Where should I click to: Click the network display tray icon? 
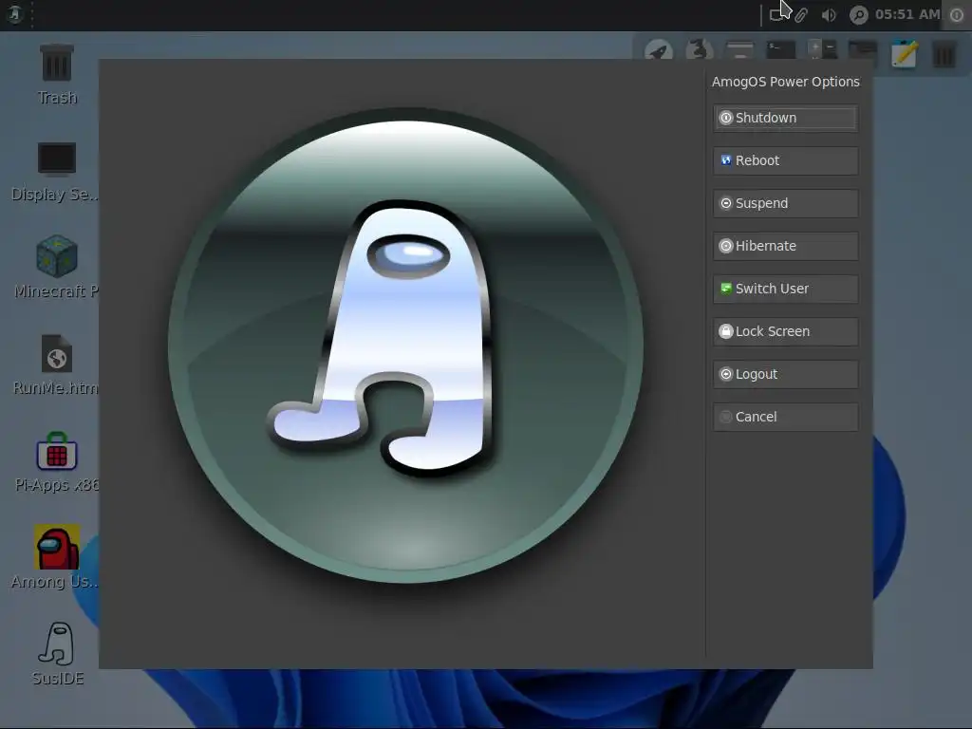tap(777, 15)
